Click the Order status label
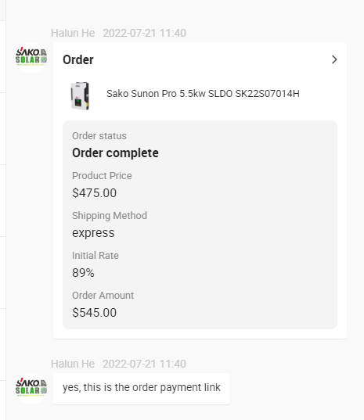The image size is (364, 420). [x=99, y=136]
